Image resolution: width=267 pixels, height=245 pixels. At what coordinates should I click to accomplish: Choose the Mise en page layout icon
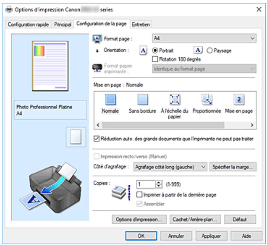(x=239, y=99)
